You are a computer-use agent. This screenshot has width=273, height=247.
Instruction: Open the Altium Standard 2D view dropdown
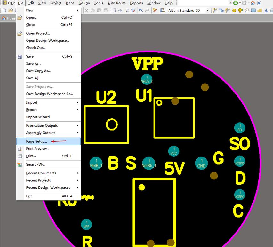pos(207,11)
